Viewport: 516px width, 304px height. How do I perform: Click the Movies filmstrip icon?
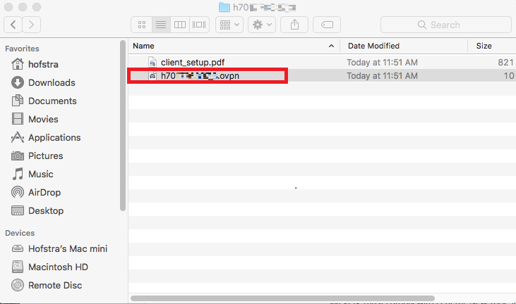click(x=18, y=119)
